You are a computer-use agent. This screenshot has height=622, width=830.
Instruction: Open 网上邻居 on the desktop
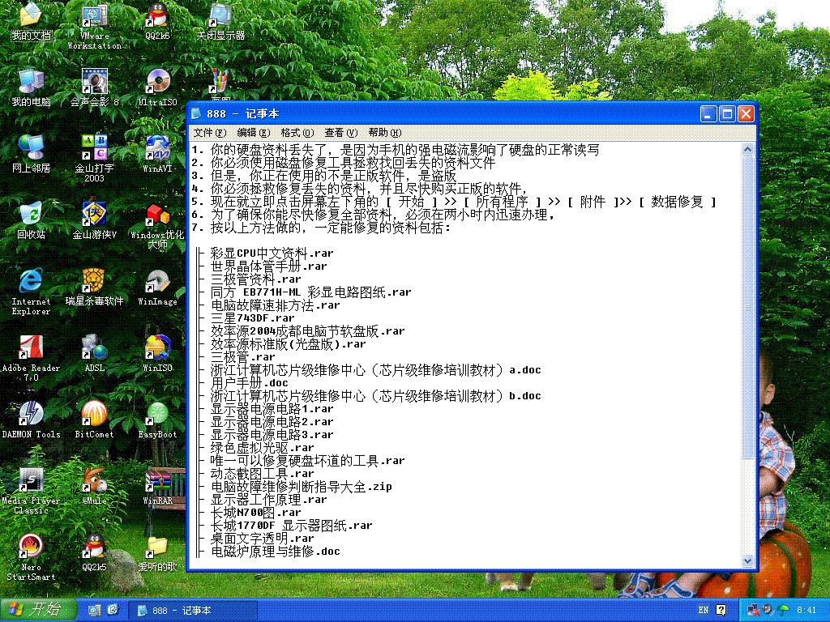32,155
